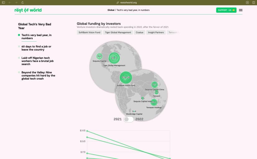Reload the page

pos(23,2)
